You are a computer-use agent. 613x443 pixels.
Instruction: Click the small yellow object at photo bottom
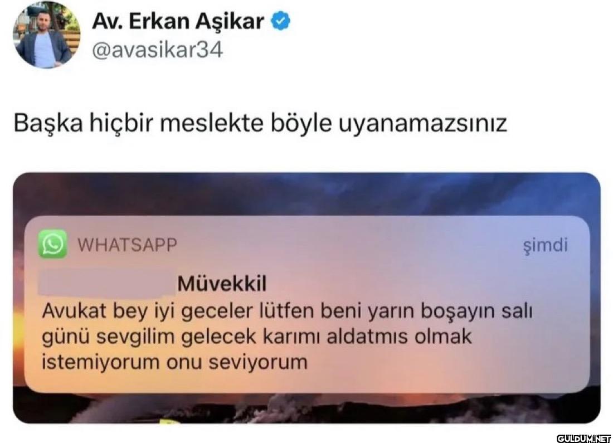pos(169,421)
